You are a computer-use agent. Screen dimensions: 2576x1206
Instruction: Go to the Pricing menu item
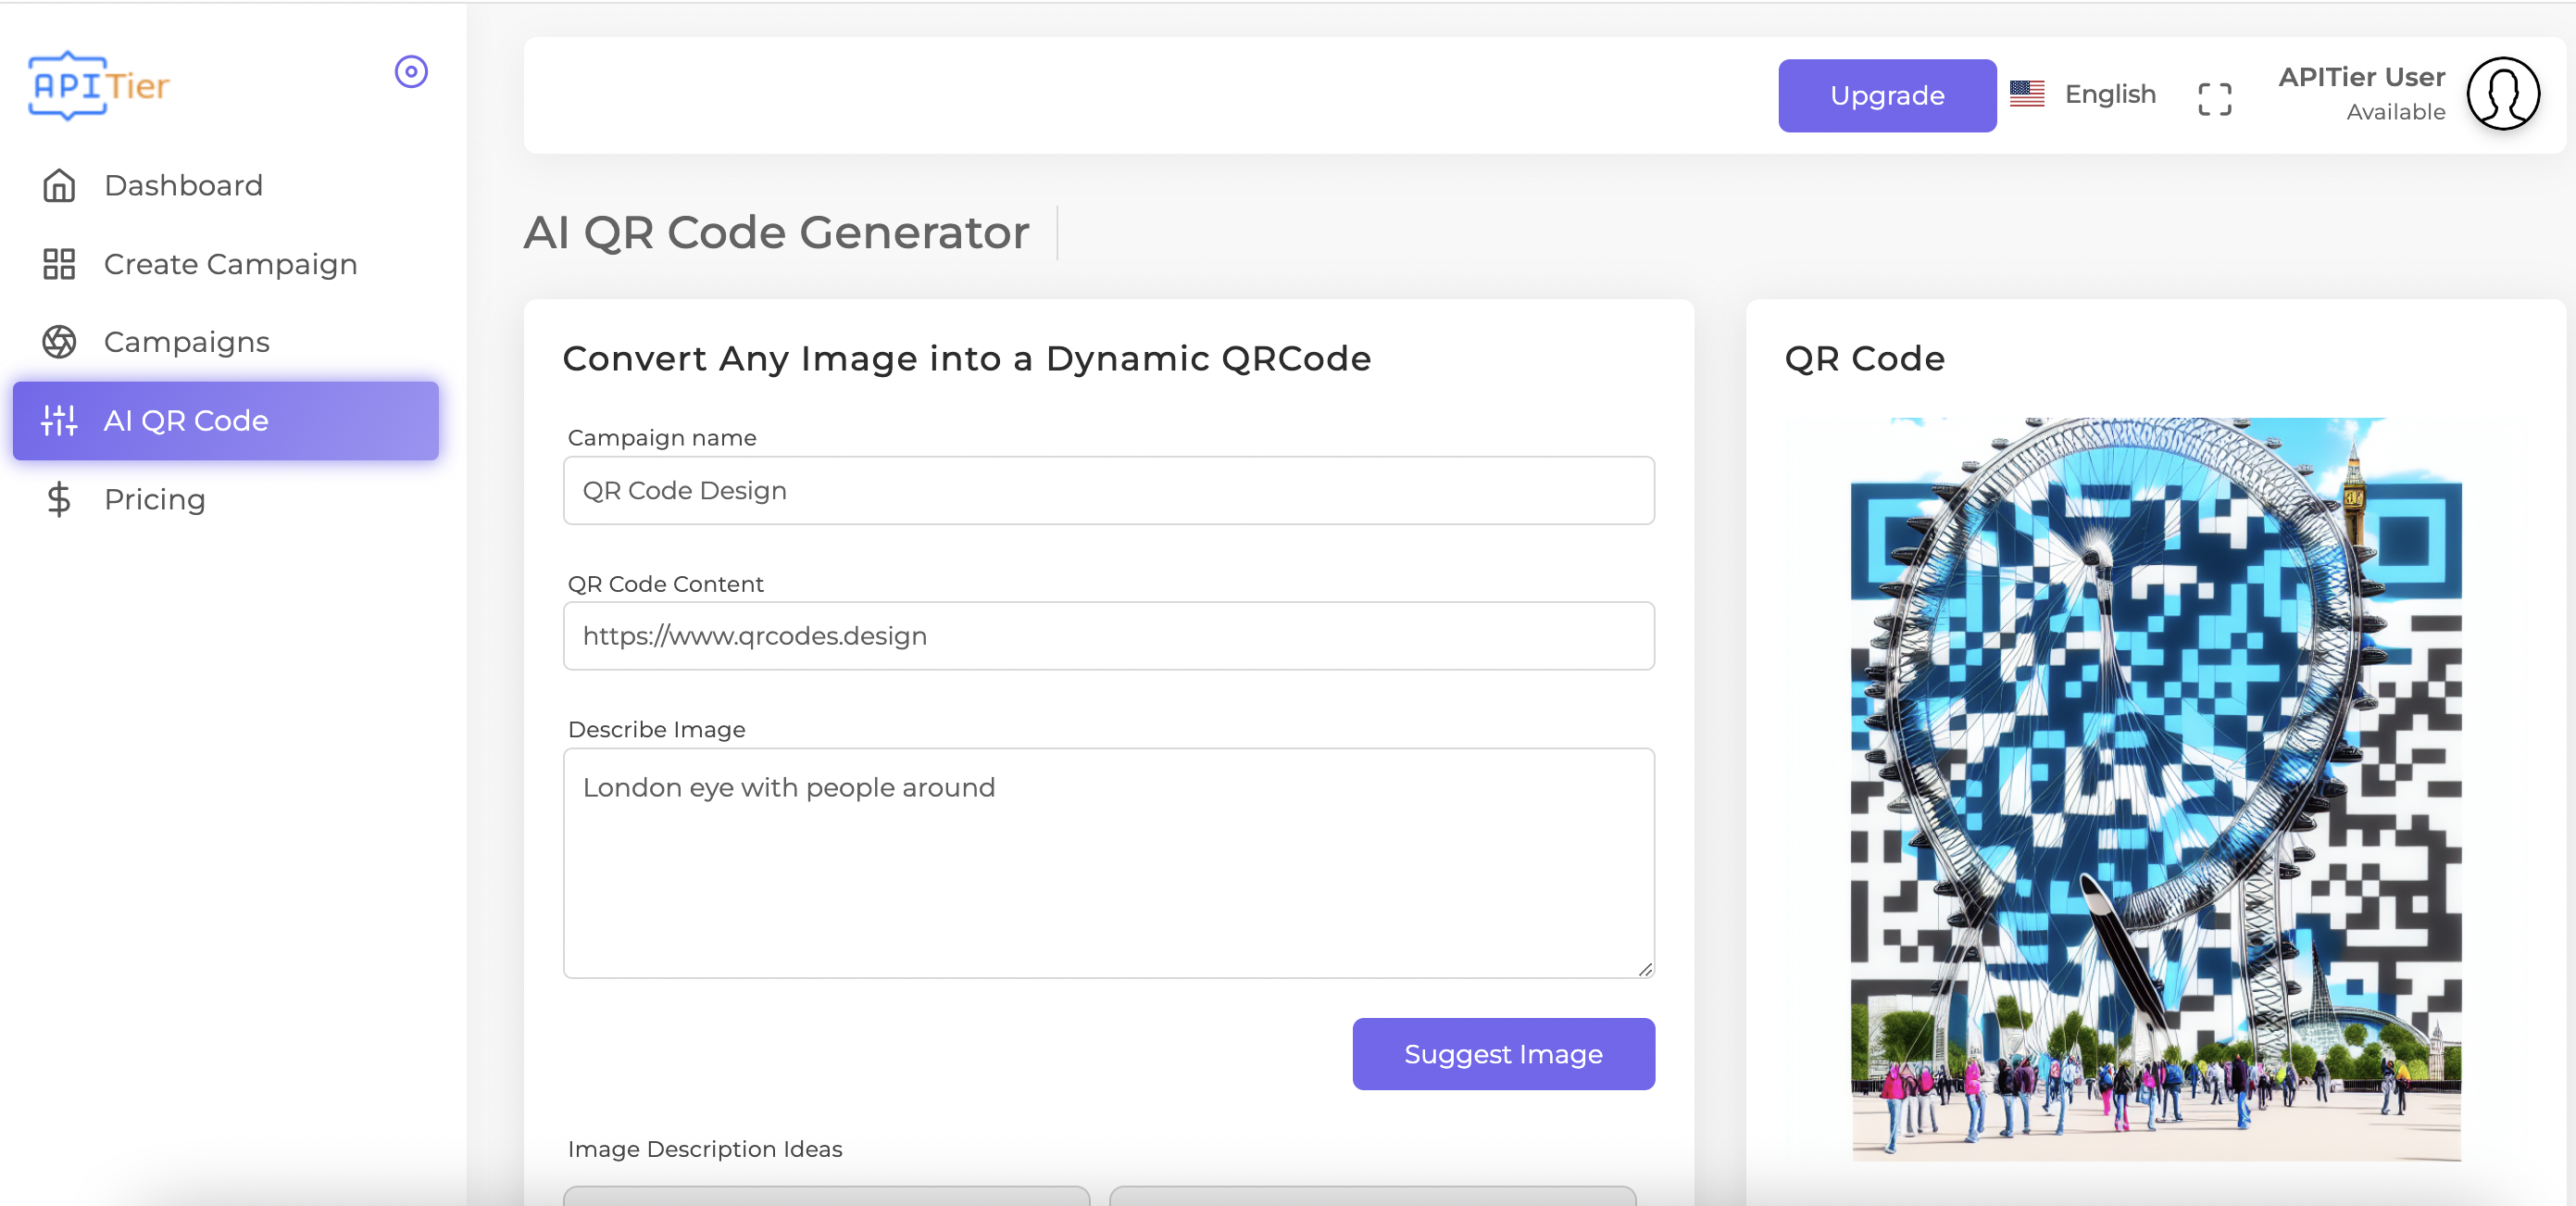pos(155,499)
